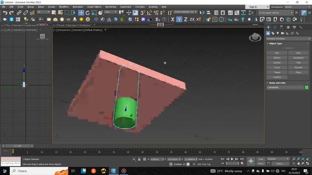312x175 pixels.
Task: Open the File menu
Action: tap(3, 7)
